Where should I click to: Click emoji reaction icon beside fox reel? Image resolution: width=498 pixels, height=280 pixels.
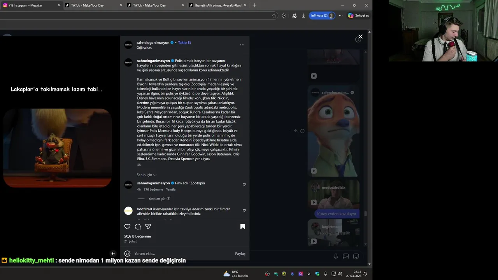click(302, 131)
